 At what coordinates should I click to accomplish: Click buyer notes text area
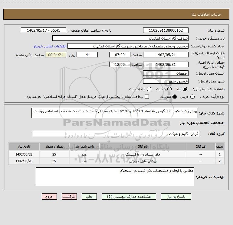115,177
